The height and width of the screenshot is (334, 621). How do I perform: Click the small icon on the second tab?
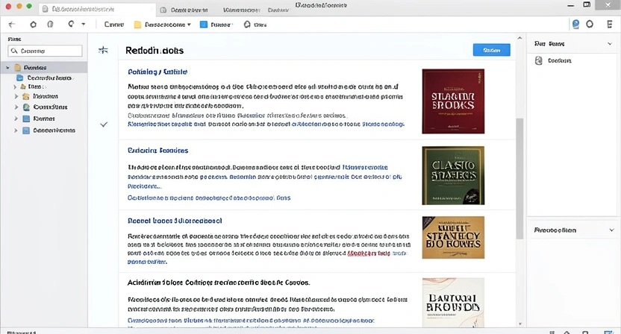click(163, 10)
